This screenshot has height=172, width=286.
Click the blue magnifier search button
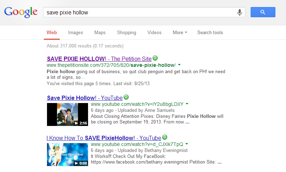263,12
